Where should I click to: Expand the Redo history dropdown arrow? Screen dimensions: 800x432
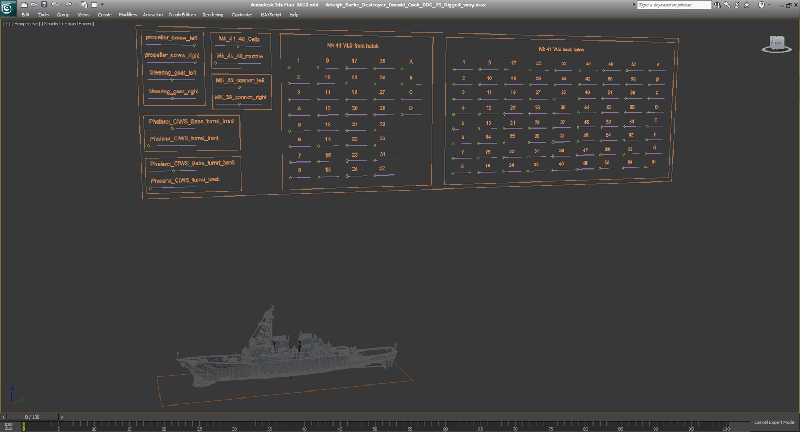[76, 5]
